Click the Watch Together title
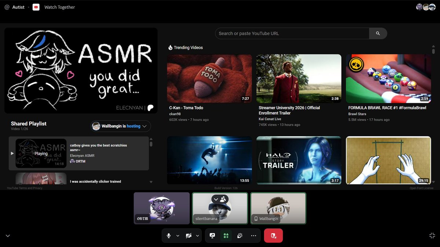Viewport: 440px width, 247px height. pyautogui.click(x=59, y=7)
